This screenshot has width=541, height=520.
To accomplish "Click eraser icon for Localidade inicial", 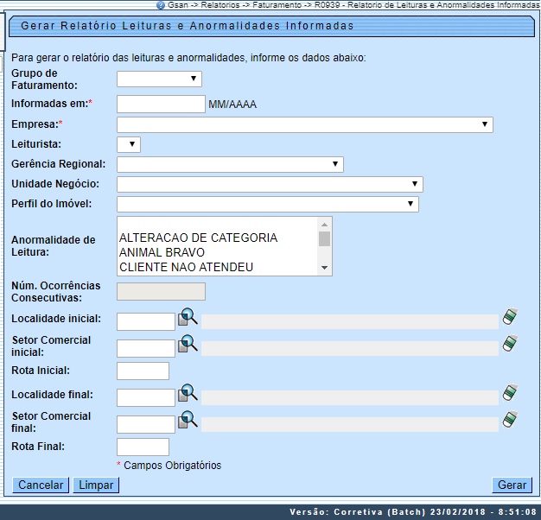I will pos(510,318).
